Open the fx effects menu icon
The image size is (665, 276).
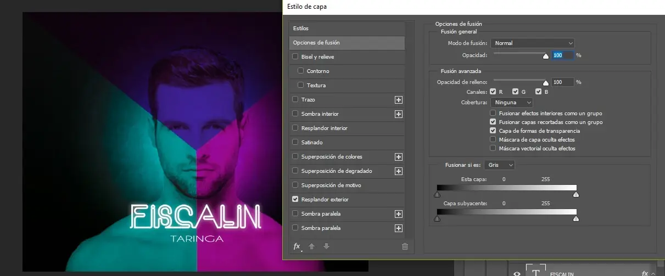point(297,247)
